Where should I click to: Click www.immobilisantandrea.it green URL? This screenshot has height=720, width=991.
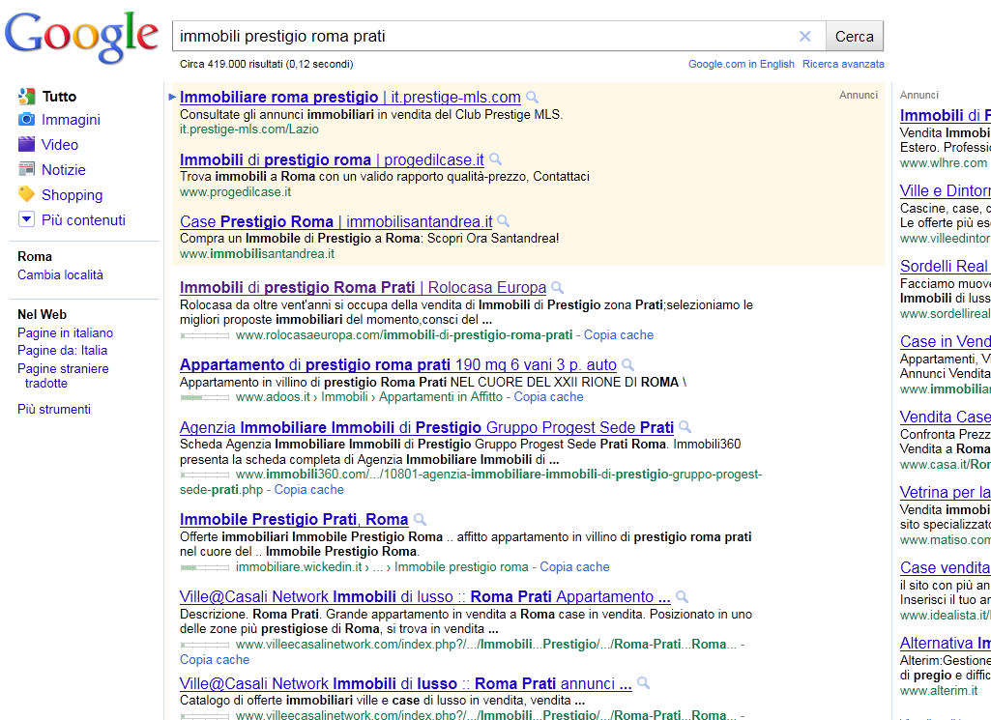[257, 253]
